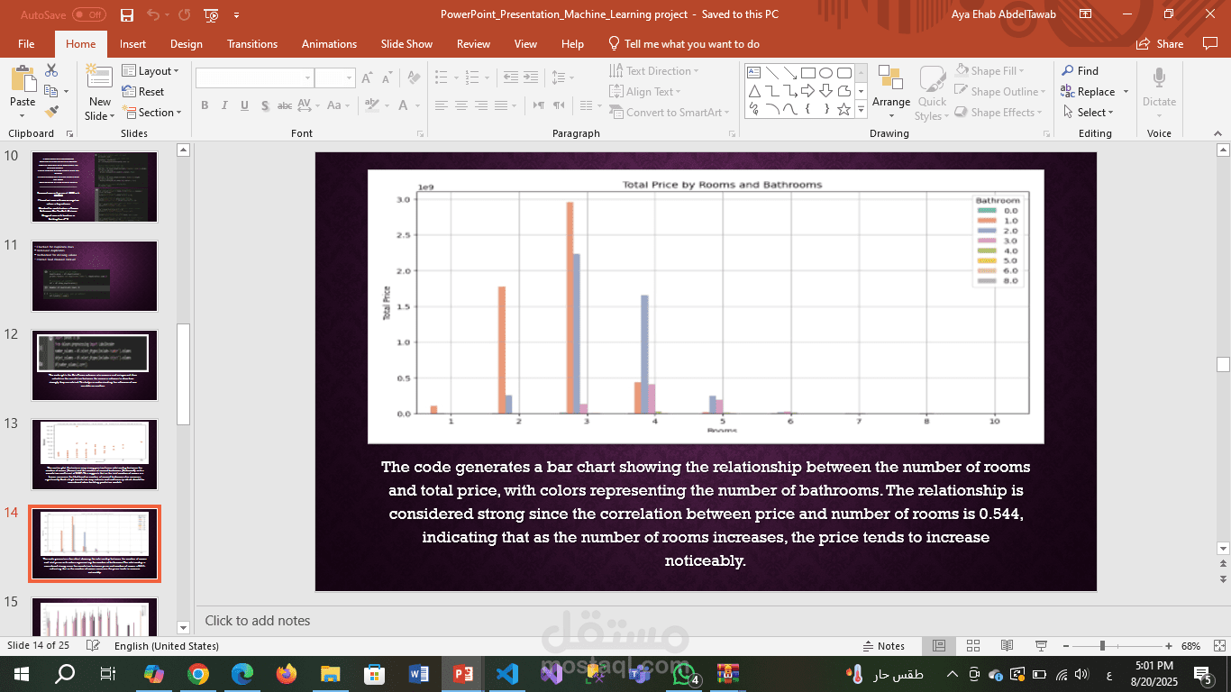Image resolution: width=1231 pixels, height=692 pixels.
Task: Open Google Chrome from taskbar
Action: (x=199, y=673)
